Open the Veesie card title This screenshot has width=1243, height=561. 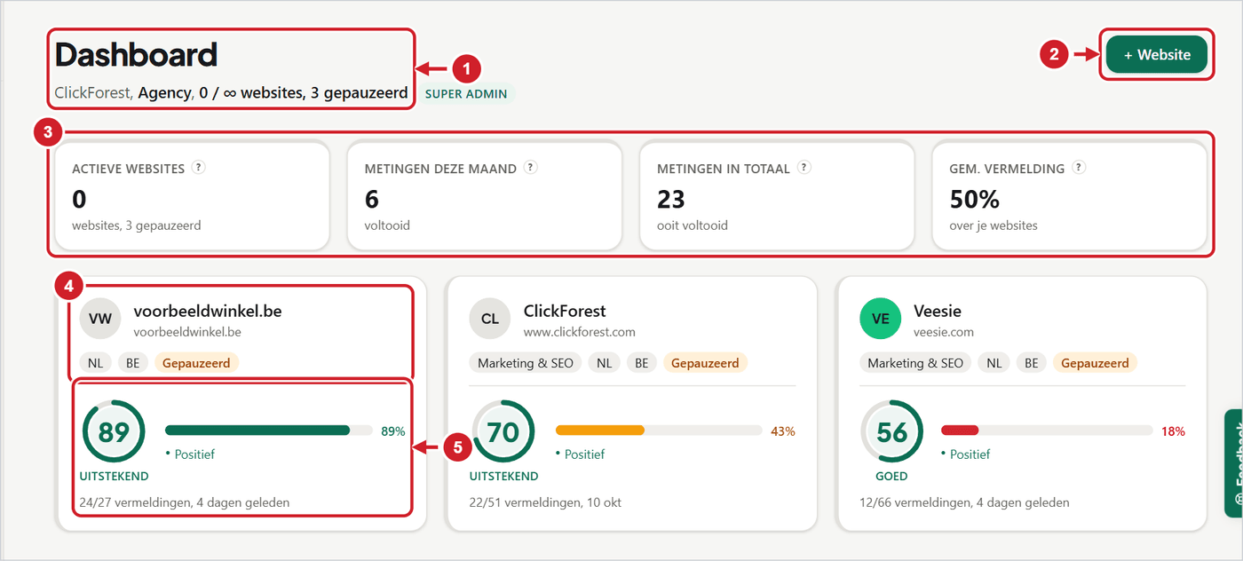click(x=938, y=311)
